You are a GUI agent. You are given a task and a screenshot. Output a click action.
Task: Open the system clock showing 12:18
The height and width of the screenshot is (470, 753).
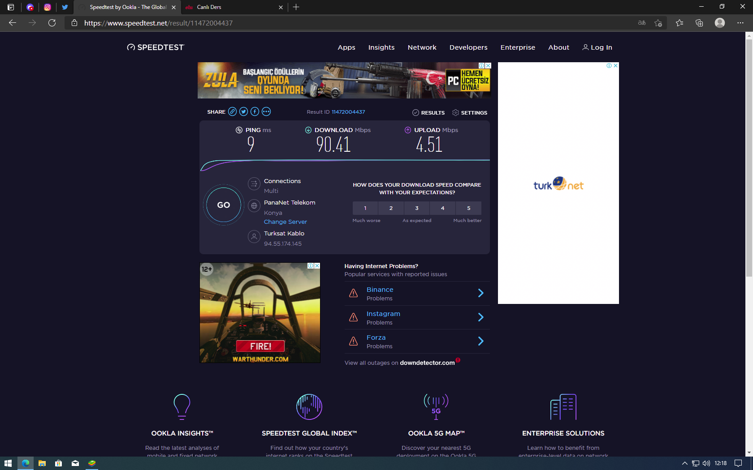coord(721,463)
